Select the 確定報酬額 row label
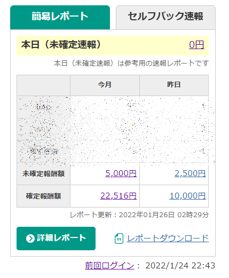229x278 pixels. 43,196
